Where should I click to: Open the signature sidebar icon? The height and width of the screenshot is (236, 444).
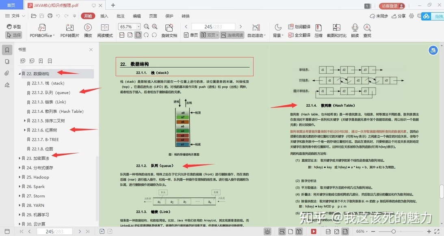coord(7,85)
